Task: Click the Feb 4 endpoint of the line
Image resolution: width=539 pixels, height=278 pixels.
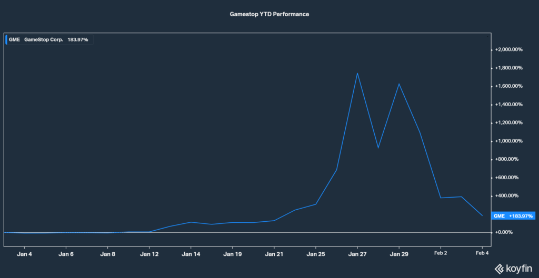Action: pos(482,215)
